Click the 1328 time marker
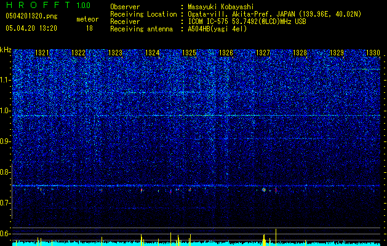The width and height of the screenshot is (387, 246). [300, 53]
